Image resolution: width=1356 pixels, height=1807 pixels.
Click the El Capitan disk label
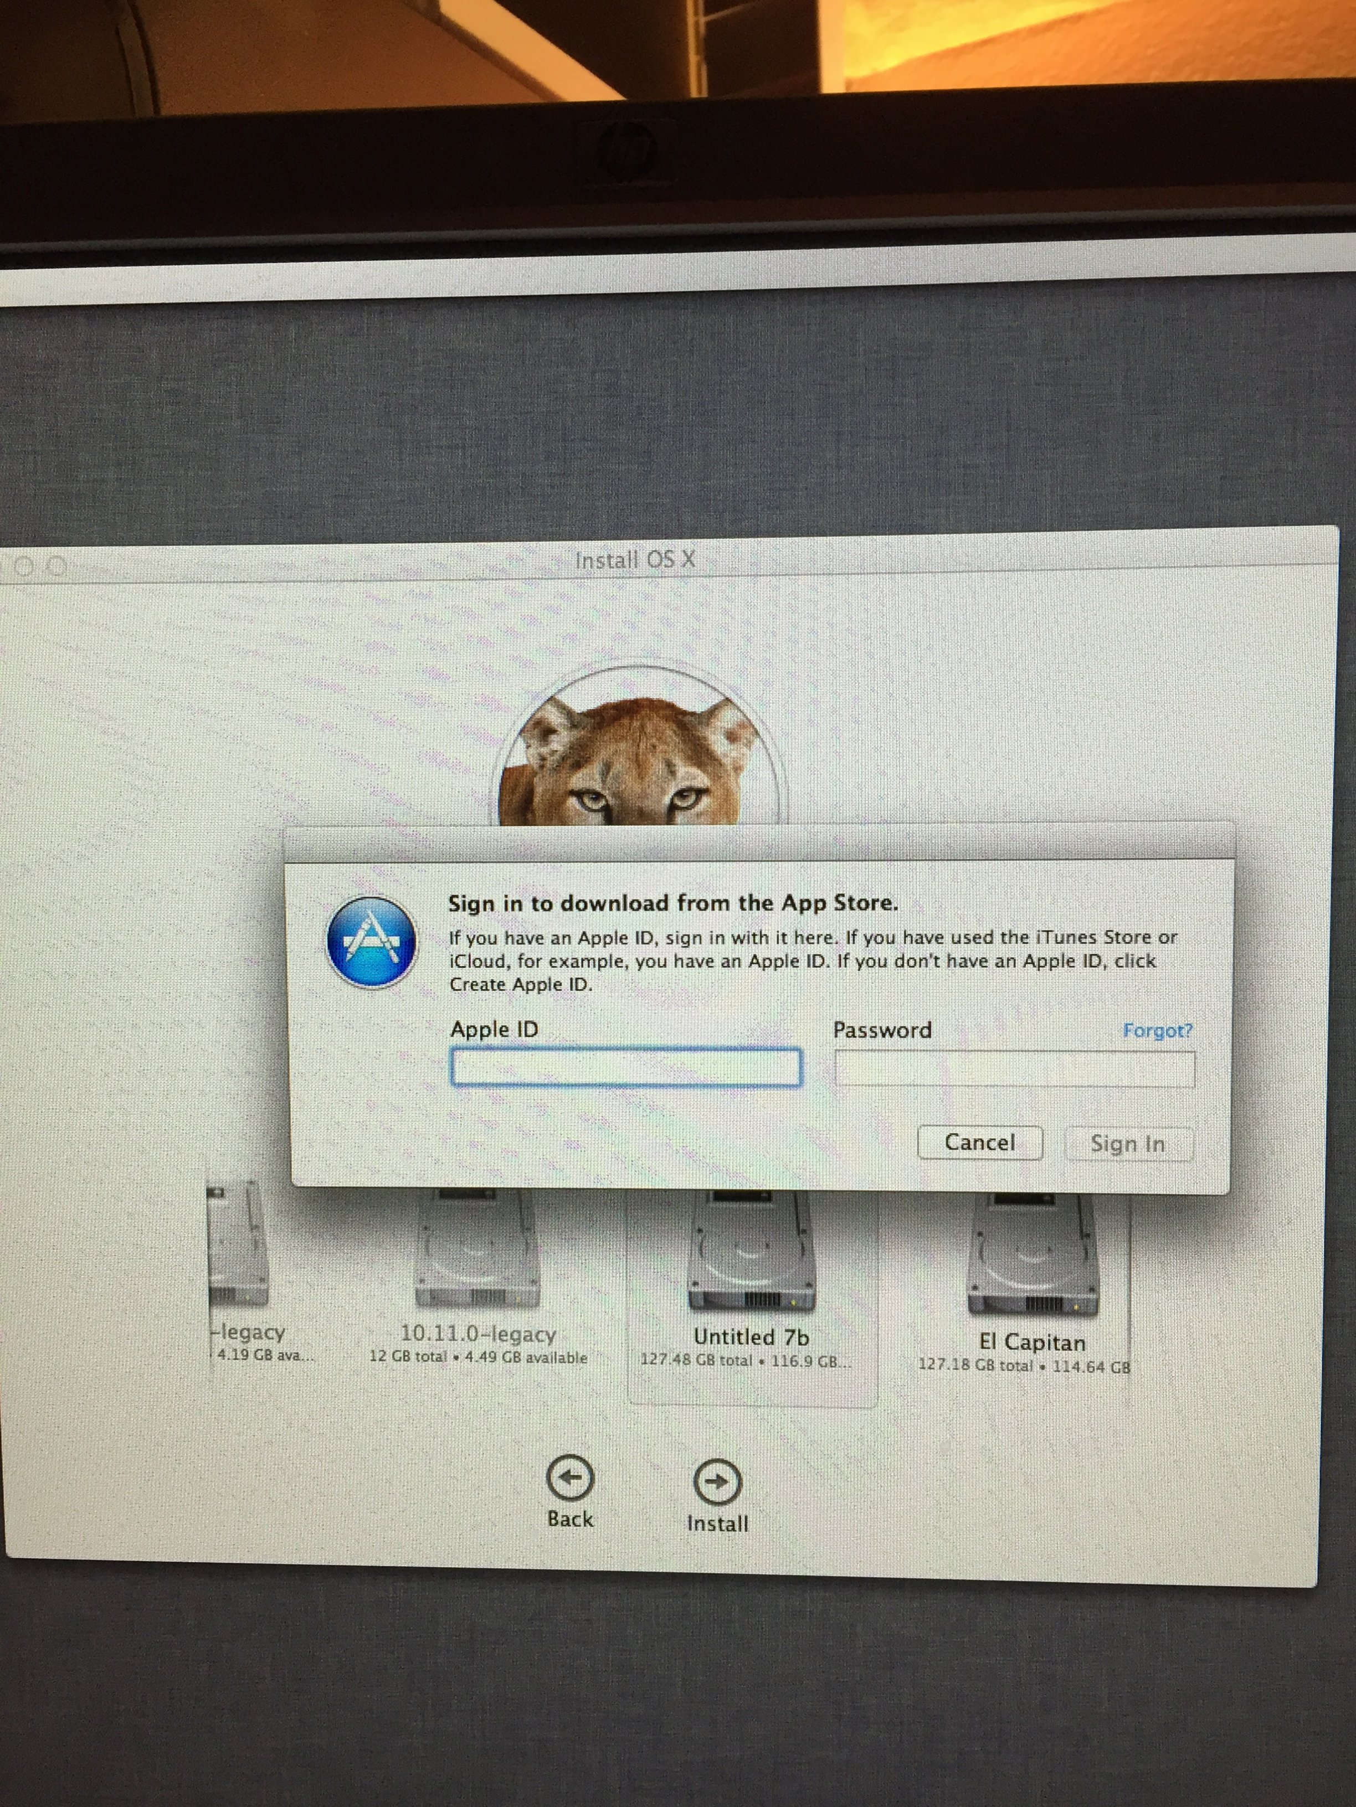1032,1342
